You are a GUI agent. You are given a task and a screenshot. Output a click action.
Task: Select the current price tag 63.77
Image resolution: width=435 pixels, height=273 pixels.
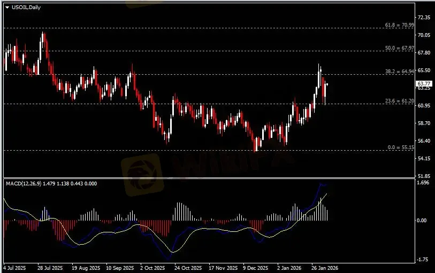[x=424, y=84]
